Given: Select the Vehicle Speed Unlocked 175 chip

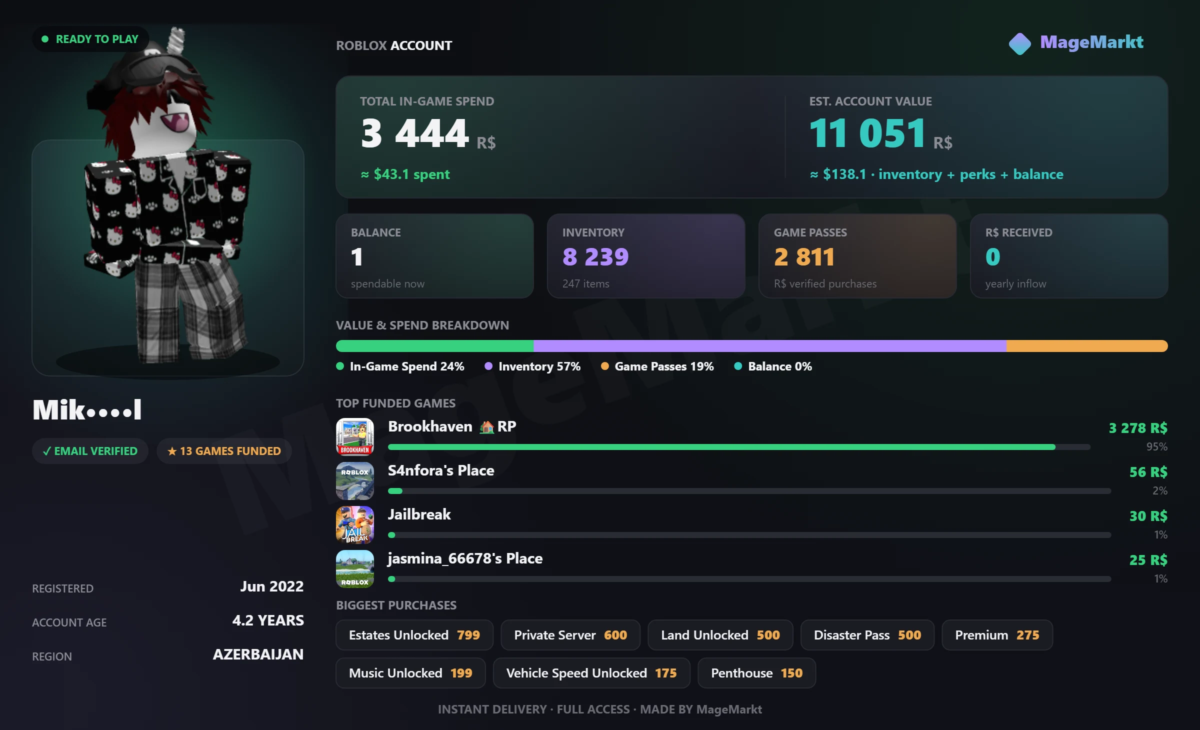Looking at the screenshot, I should point(591,673).
